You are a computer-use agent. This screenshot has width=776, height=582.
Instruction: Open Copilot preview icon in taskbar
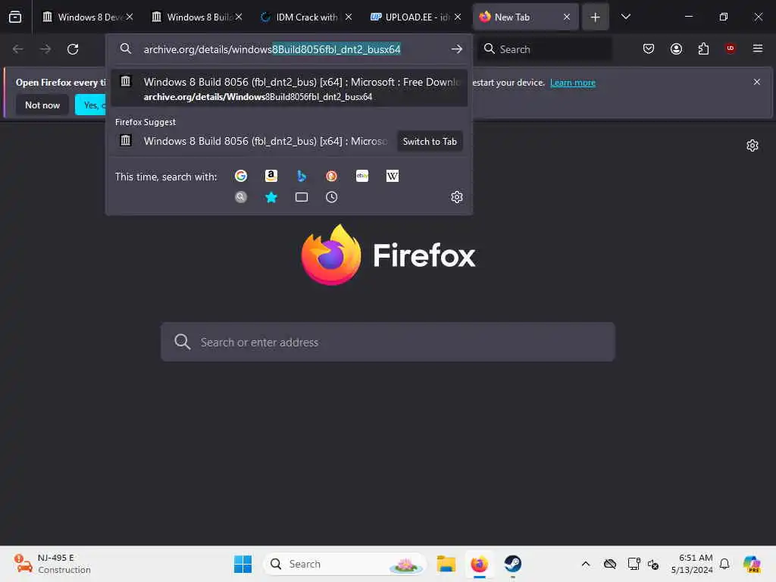point(752,564)
